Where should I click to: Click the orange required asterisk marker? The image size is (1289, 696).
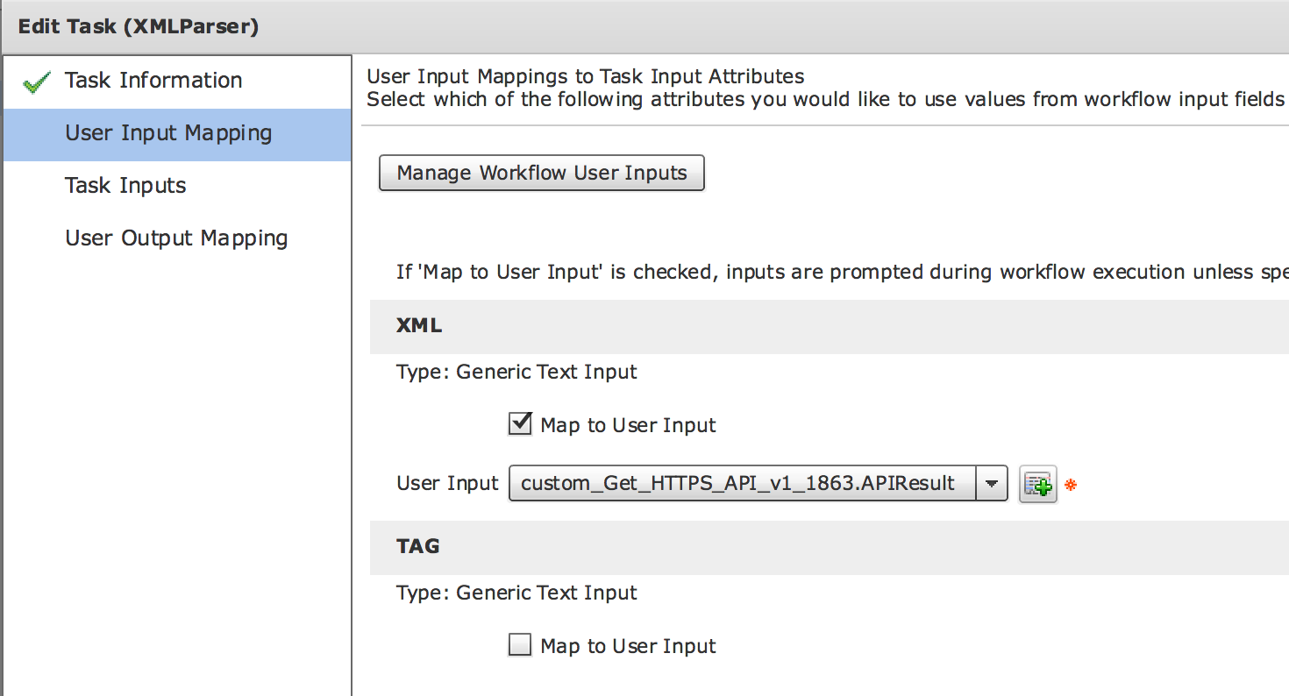coord(1070,484)
